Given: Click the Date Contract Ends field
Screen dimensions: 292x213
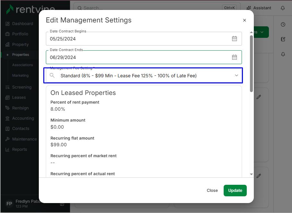Looking at the screenshot, I should click(144, 57).
